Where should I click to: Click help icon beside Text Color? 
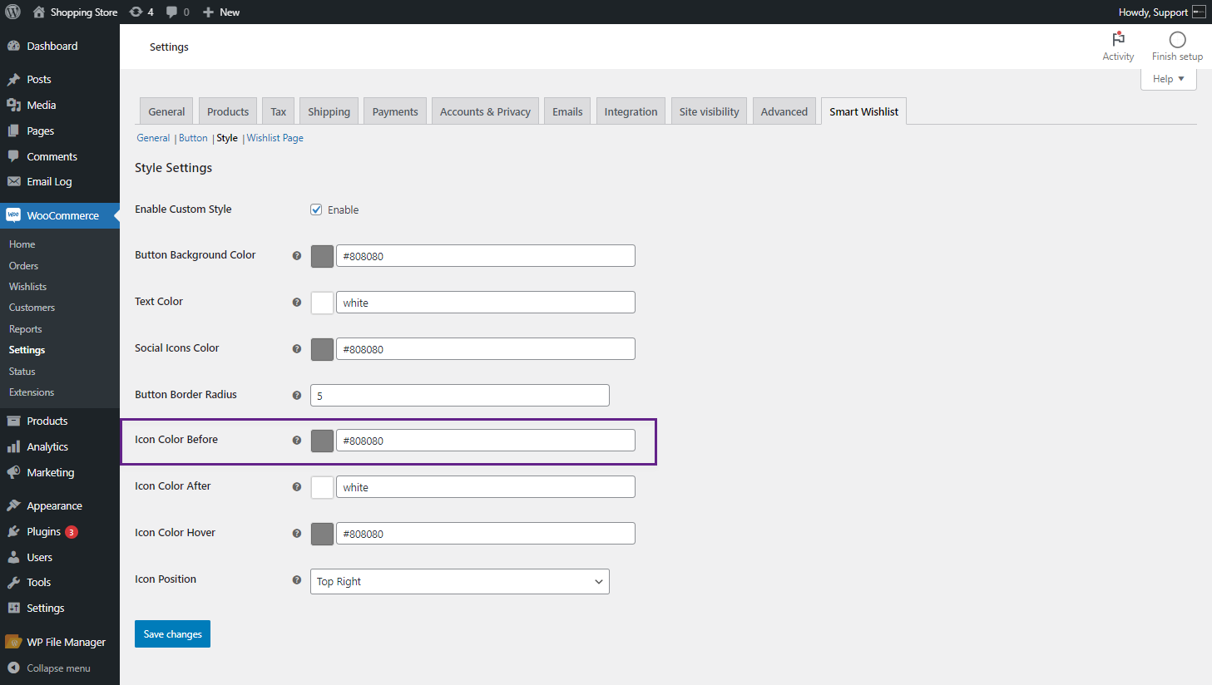point(297,303)
